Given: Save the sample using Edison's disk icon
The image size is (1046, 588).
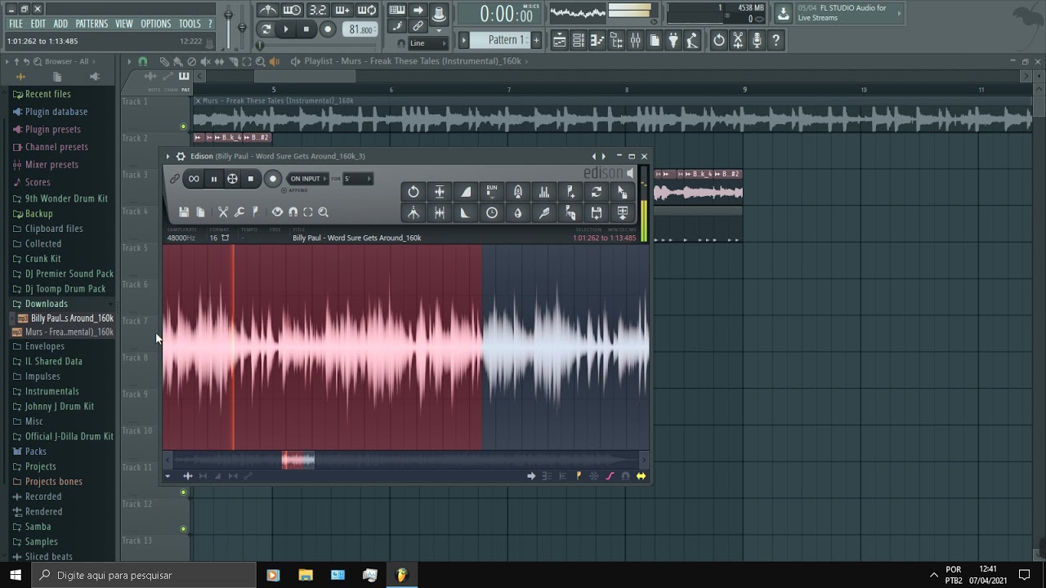Looking at the screenshot, I should [x=184, y=212].
